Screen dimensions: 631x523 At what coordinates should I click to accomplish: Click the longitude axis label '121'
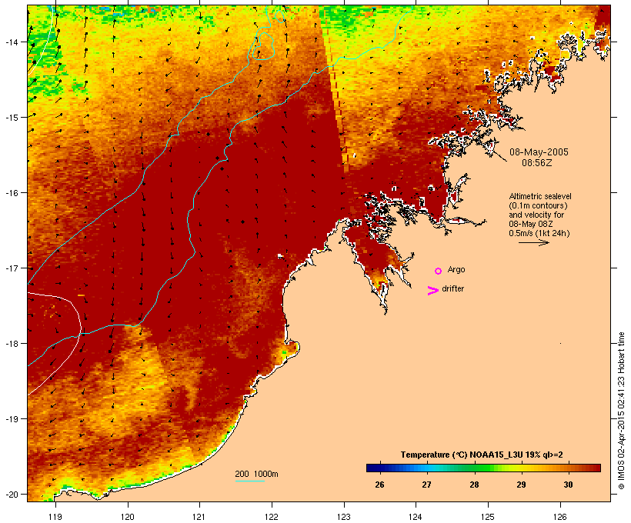click(199, 517)
